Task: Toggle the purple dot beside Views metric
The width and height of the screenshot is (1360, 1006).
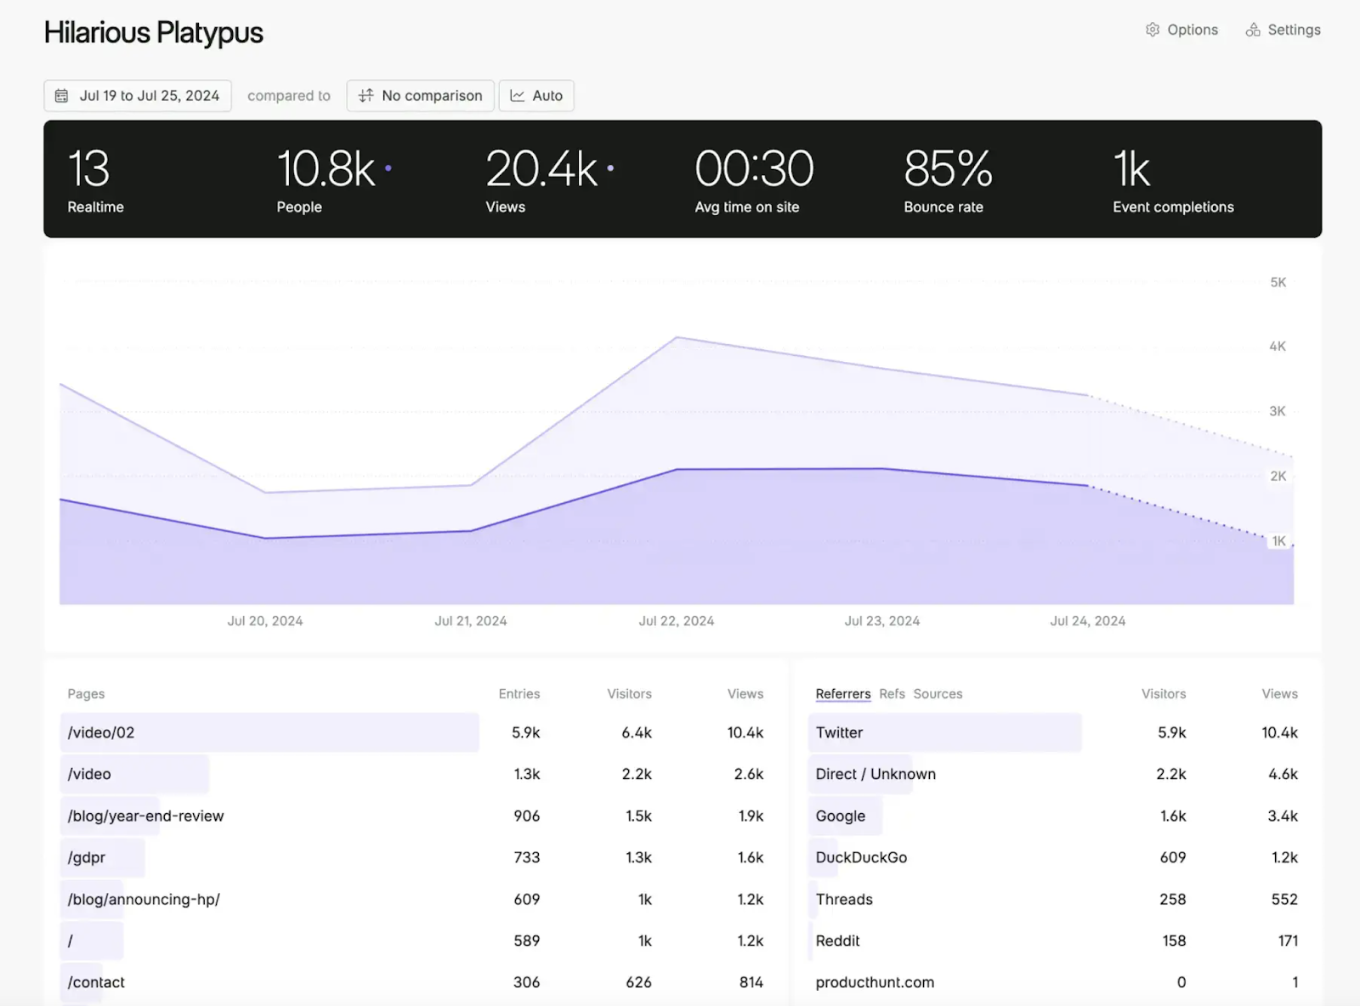Action: pyautogui.click(x=609, y=168)
